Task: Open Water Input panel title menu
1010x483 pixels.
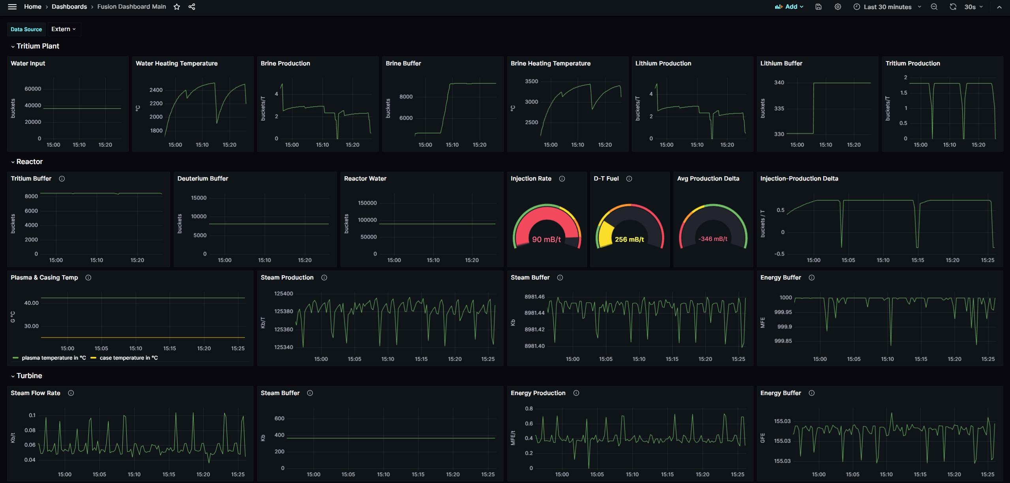Action: point(28,63)
